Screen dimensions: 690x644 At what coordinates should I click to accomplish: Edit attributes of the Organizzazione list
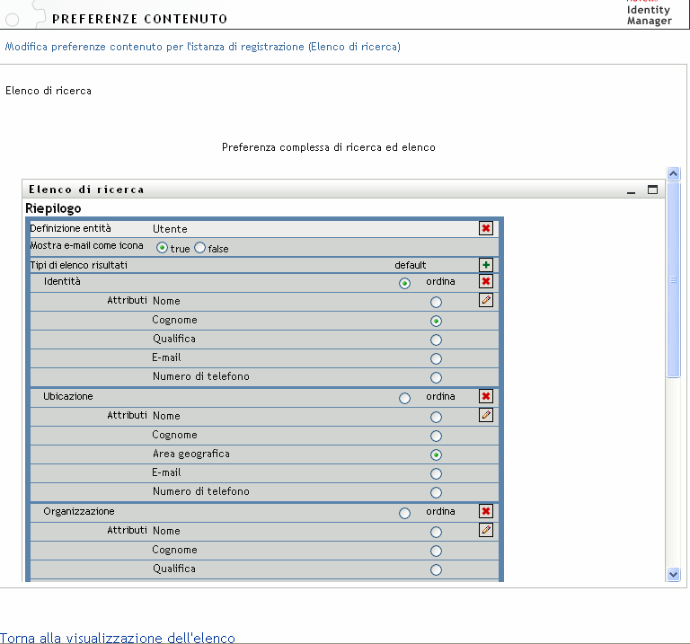486,530
